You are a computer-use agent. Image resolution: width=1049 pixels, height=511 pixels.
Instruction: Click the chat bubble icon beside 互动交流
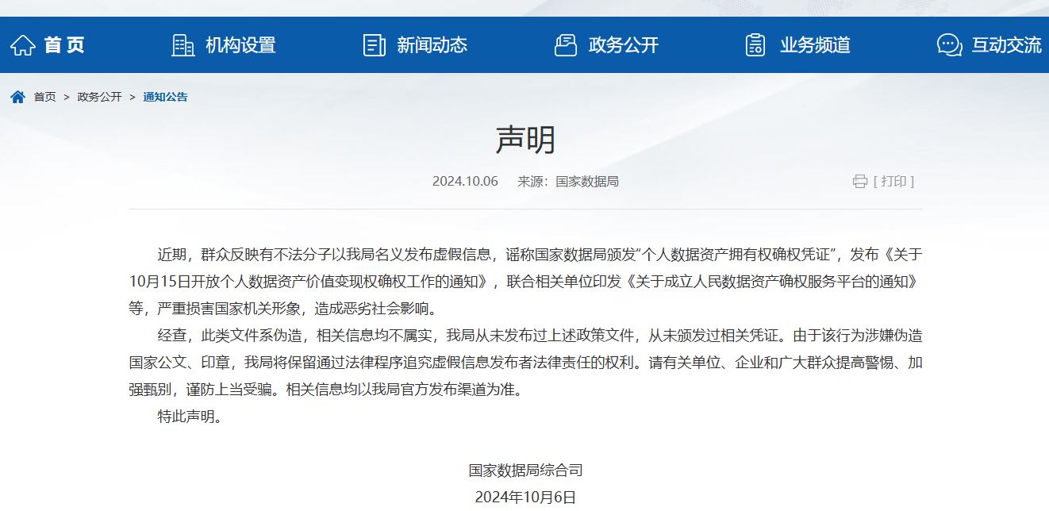(x=950, y=45)
